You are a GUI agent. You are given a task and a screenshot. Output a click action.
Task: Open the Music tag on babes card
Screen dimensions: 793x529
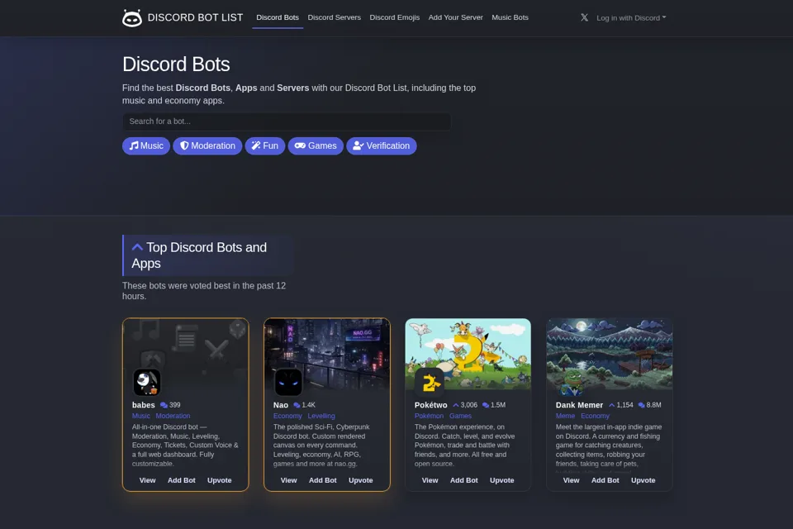click(x=141, y=416)
